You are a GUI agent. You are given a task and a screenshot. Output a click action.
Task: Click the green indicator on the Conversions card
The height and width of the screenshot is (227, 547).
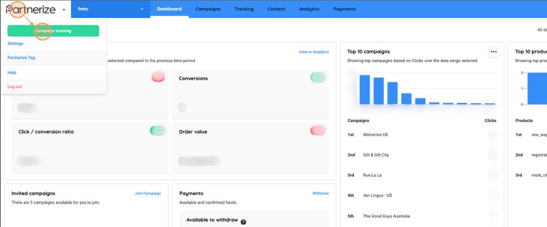(318, 78)
